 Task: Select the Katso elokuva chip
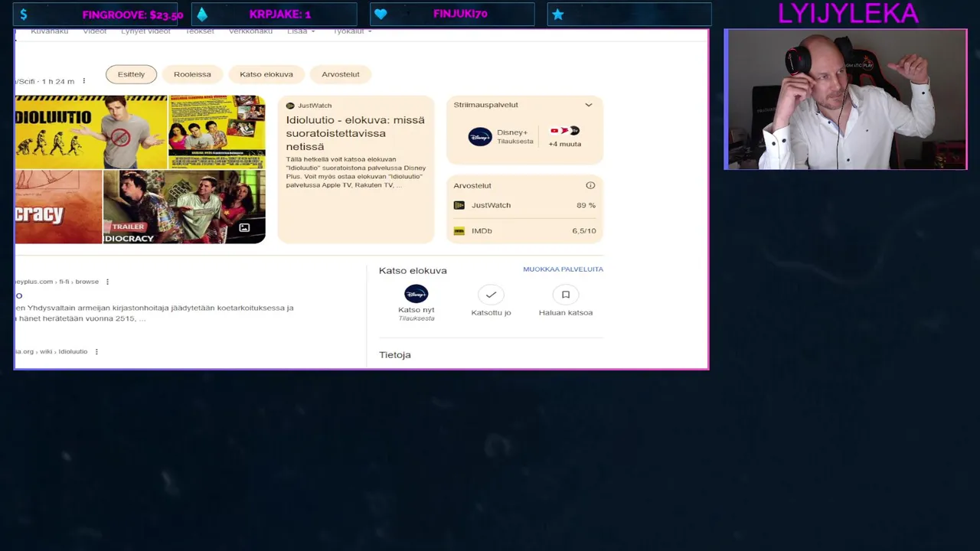[266, 74]
